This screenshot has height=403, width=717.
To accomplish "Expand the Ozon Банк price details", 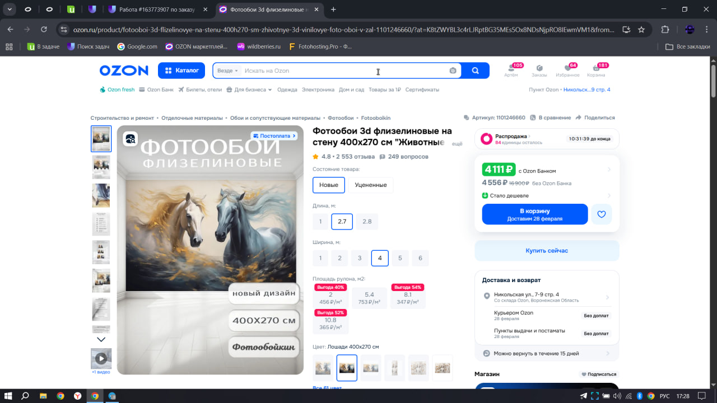I will [609, 170].
